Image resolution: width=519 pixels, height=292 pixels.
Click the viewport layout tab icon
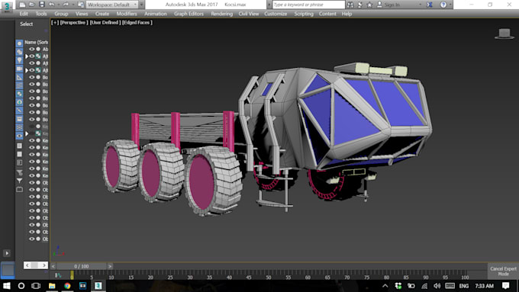pos(8,270)
